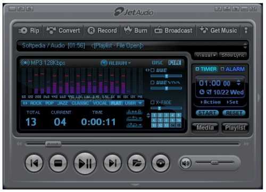Select the ROCK equalizer preset

(x=36, y=103)
